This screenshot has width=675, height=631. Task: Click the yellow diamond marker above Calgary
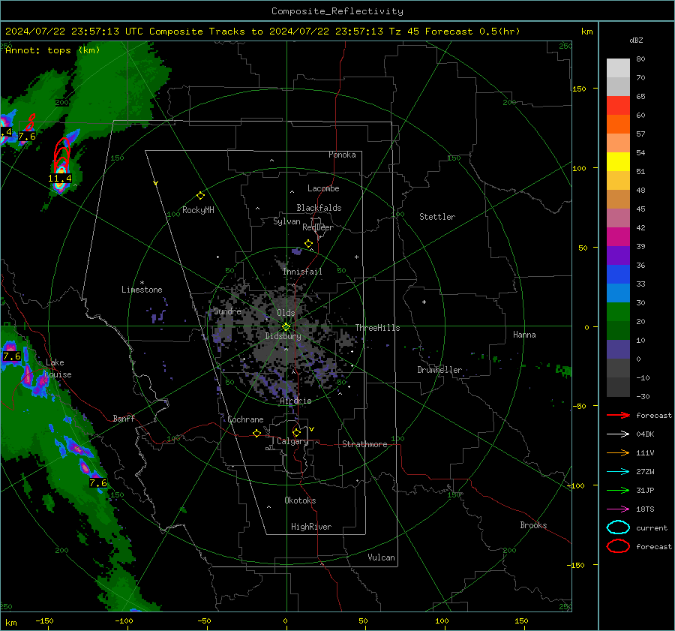(296, 432)
